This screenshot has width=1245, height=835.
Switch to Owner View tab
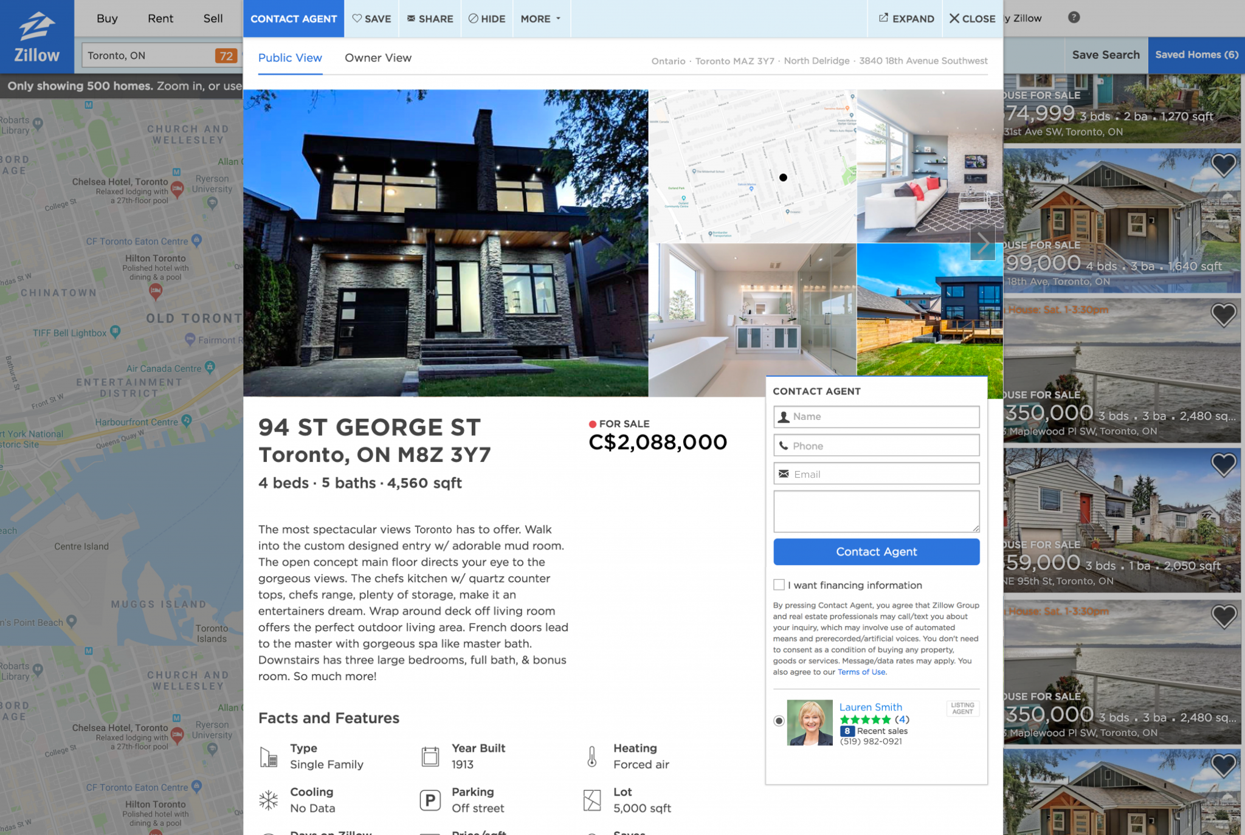click(x=378, y=58)
